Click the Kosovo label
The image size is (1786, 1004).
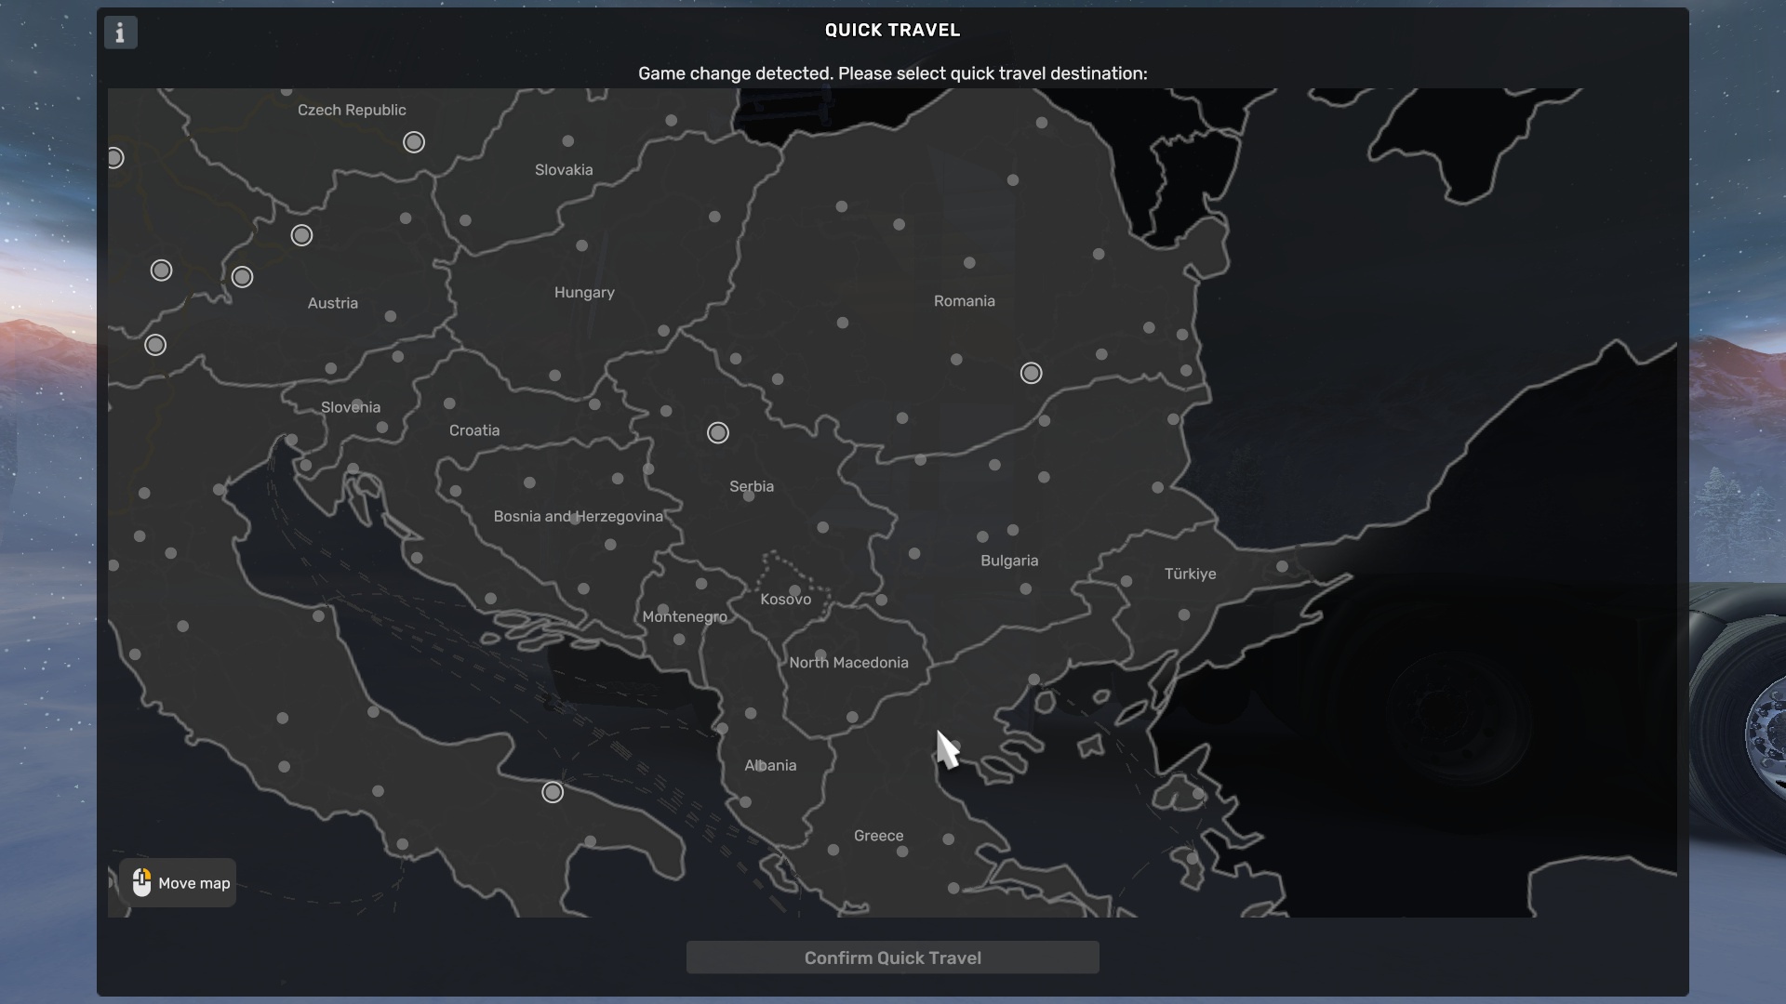(785, 600)
